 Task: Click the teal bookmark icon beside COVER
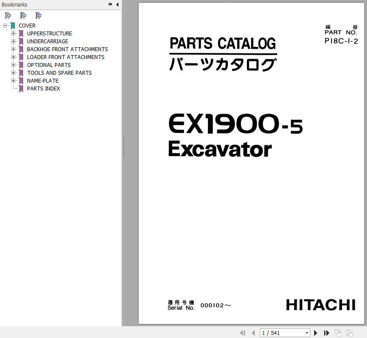[x=13, y=26]
